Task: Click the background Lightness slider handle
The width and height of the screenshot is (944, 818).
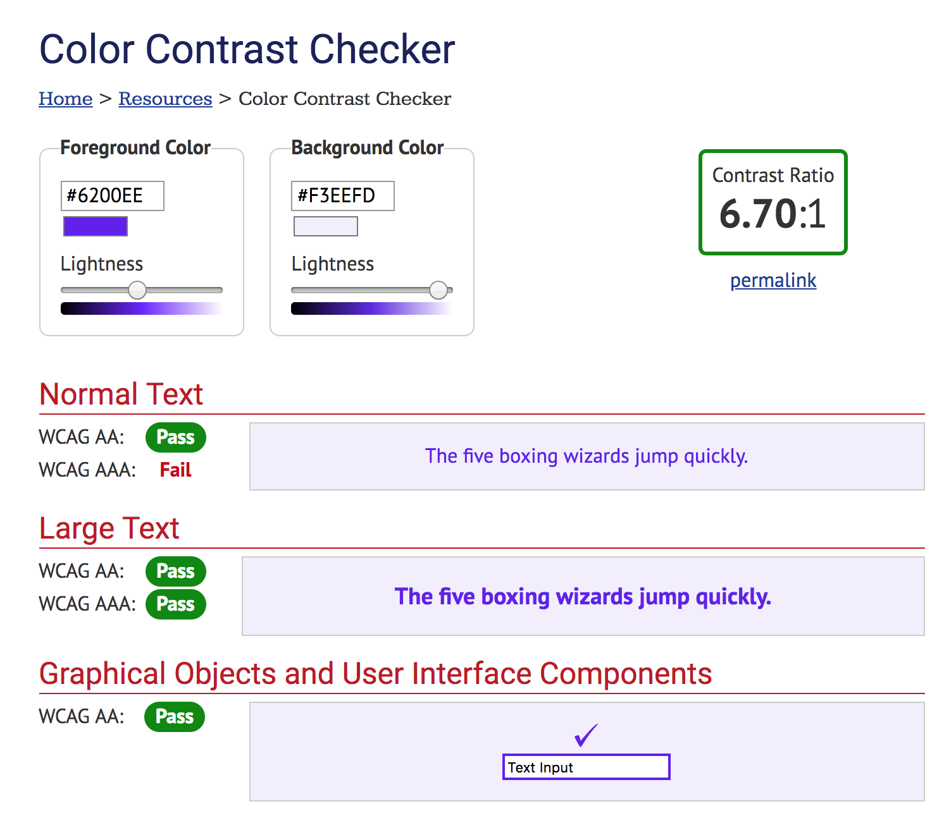Action: pyautogui.click(x=439, y=290)
